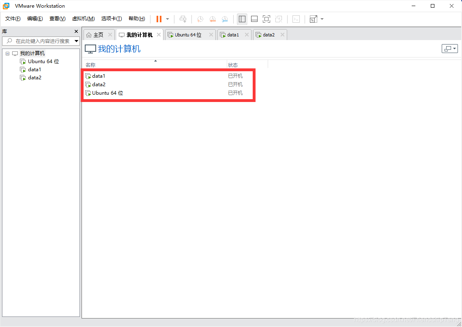Open the 编辑(E) menu
The image size is (462, 327).
tap(35, 19)
